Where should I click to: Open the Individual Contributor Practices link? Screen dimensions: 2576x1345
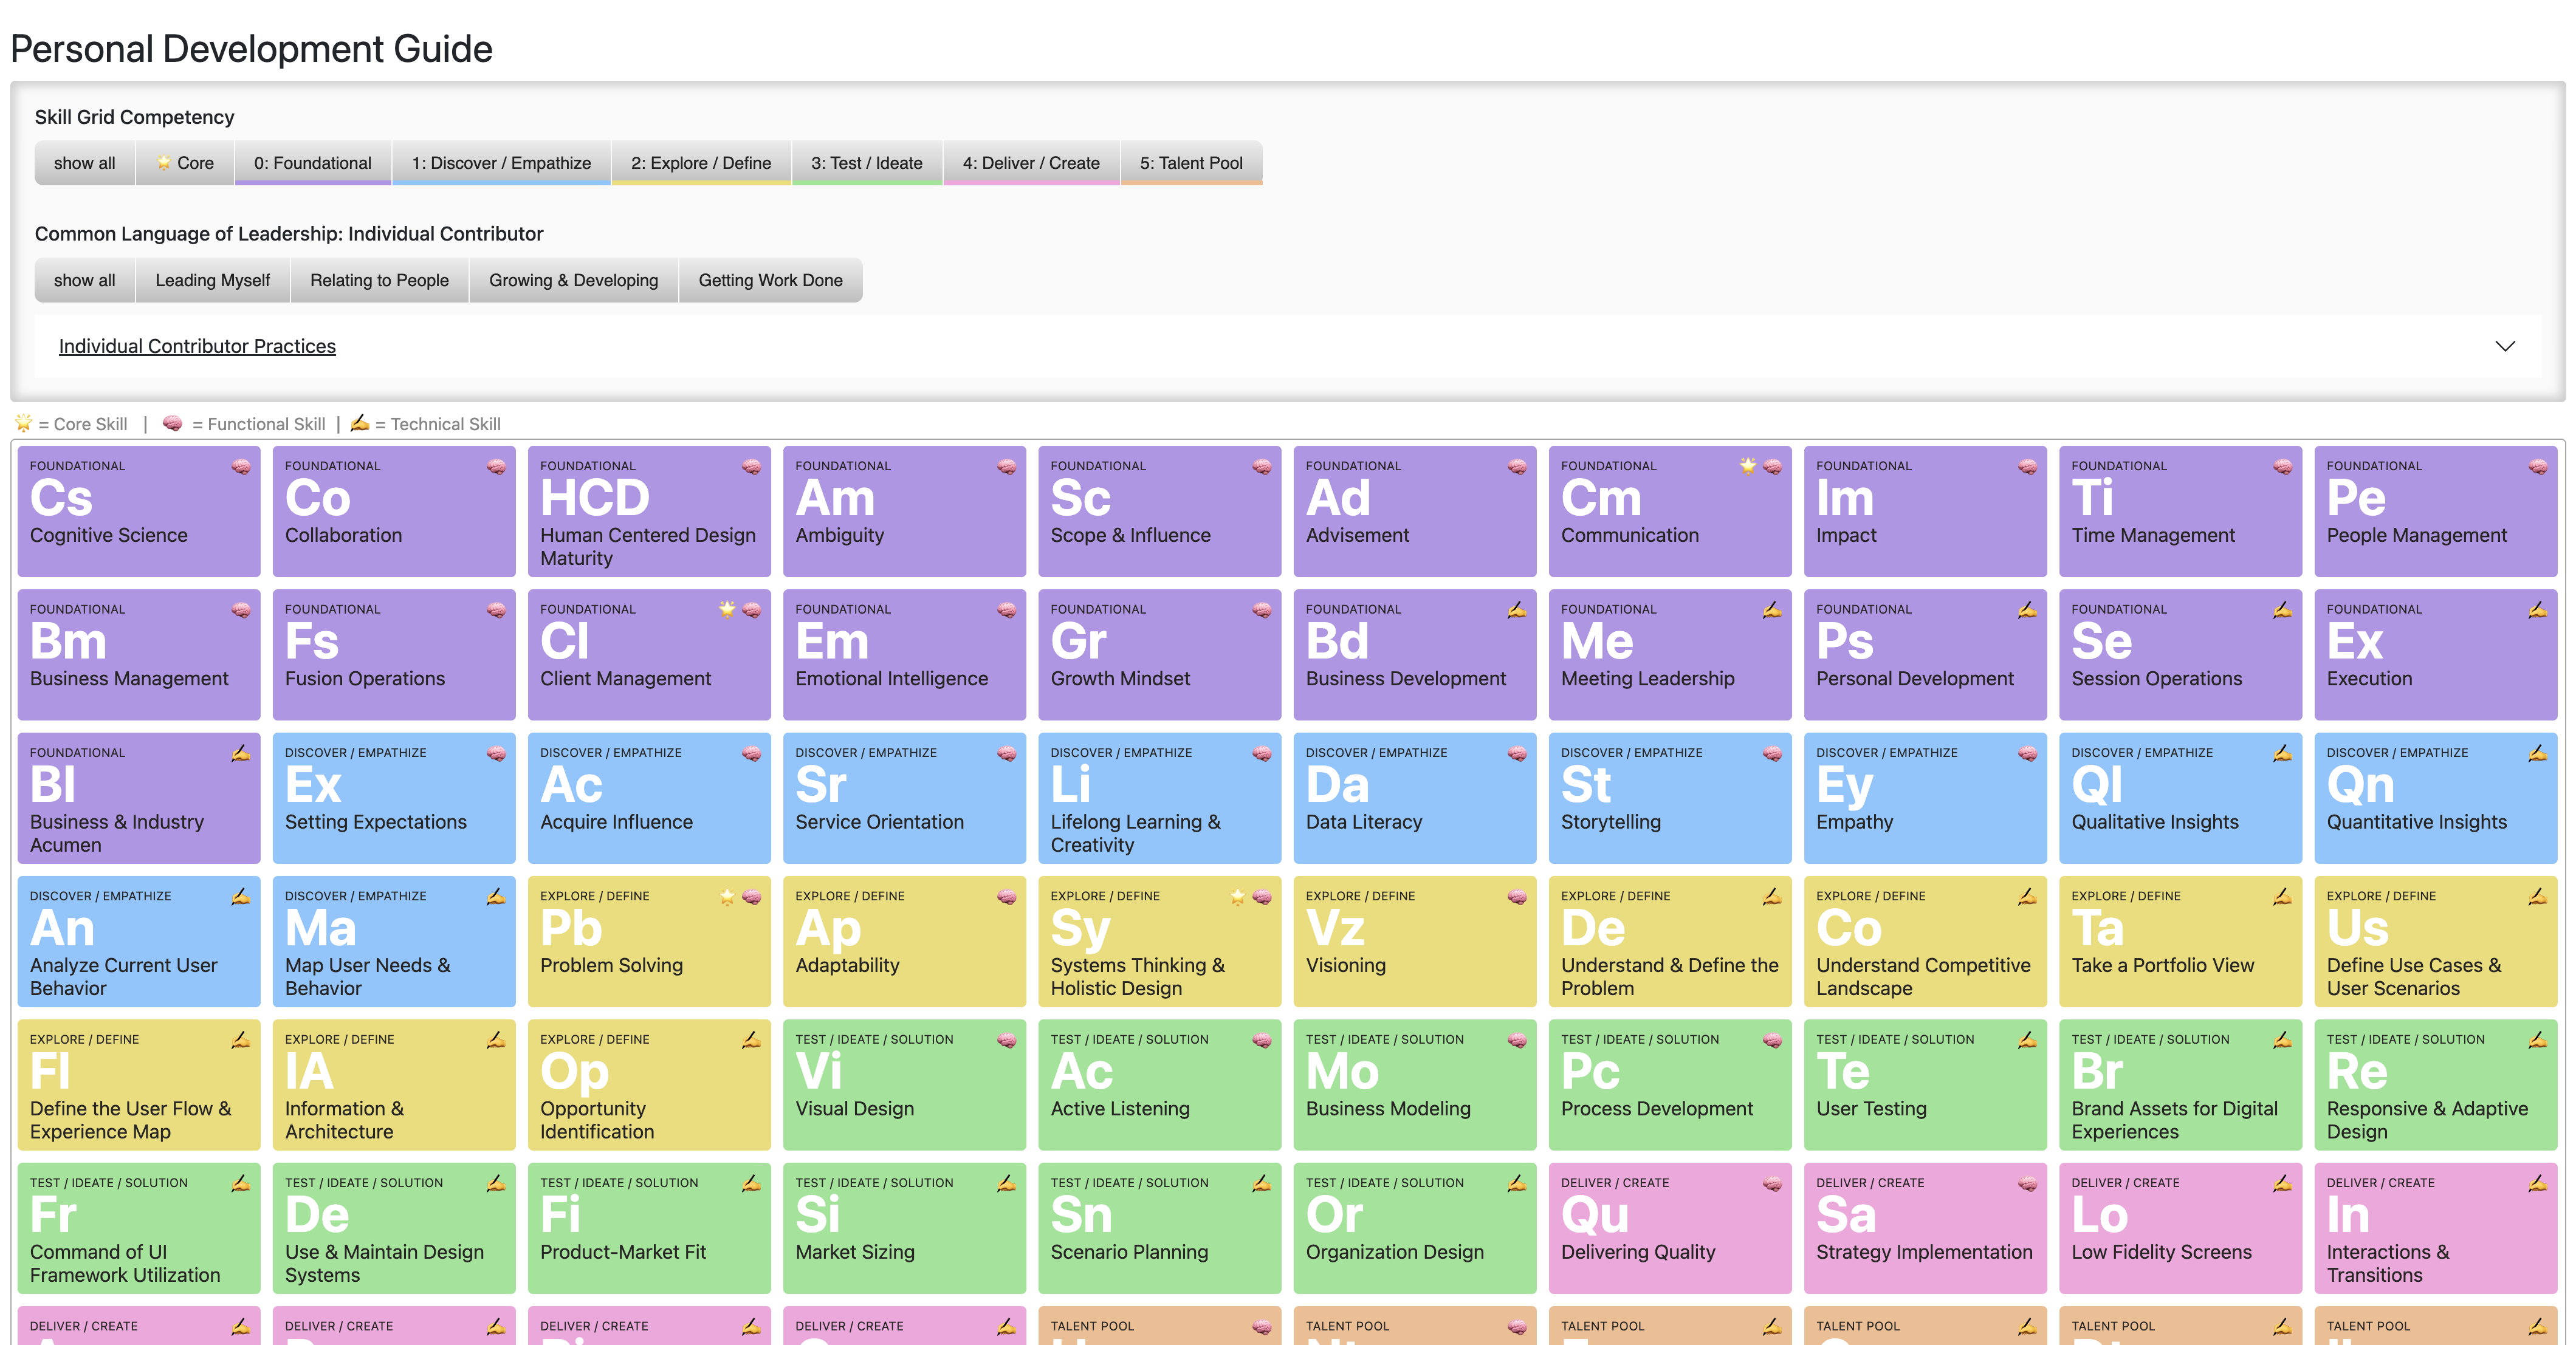tap(197, 346)
